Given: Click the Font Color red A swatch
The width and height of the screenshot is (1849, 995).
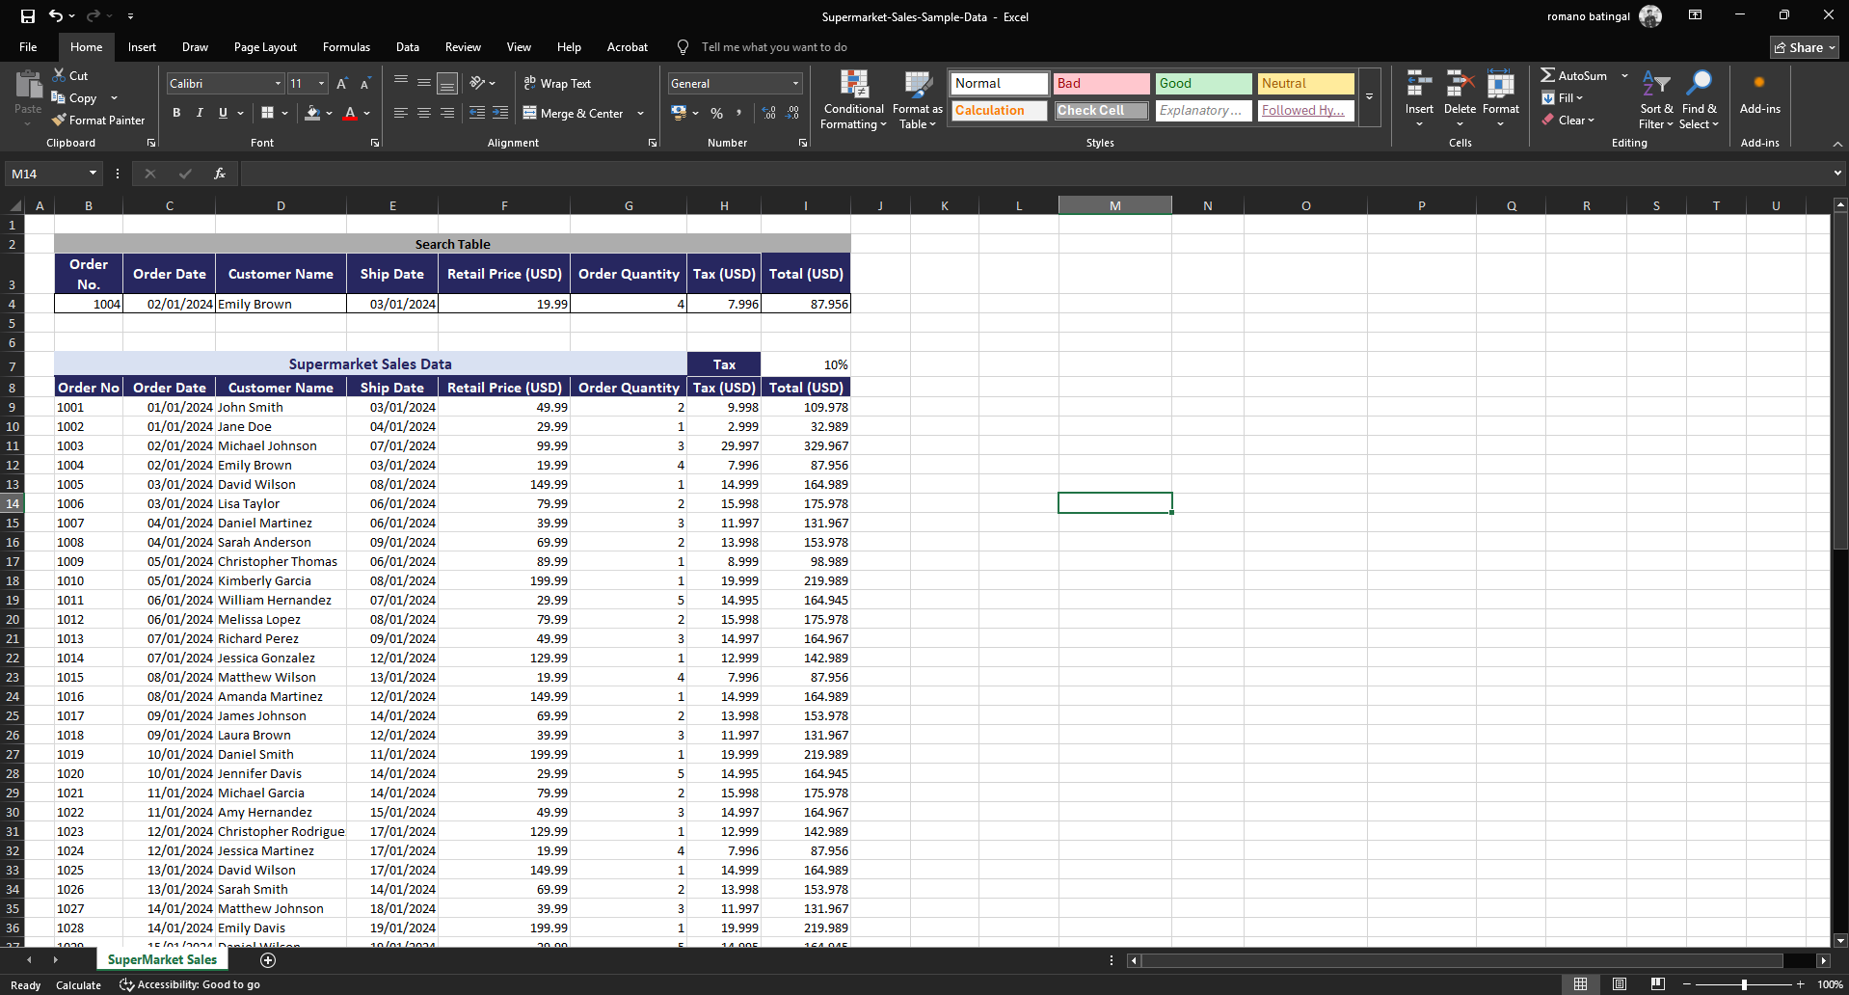Looking at the screenshot, I should click(x=350, y=113).
